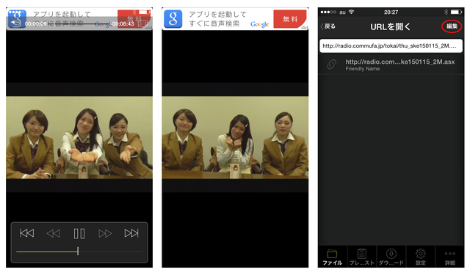Go back with 戻る button
Image resolution: width=470 pixels, height=275 pixels.
tap(328, 26)
